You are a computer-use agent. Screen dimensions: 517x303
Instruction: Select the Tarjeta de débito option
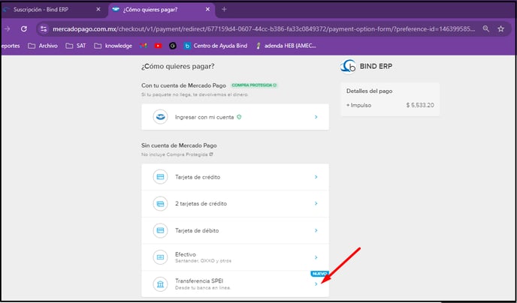235,230
